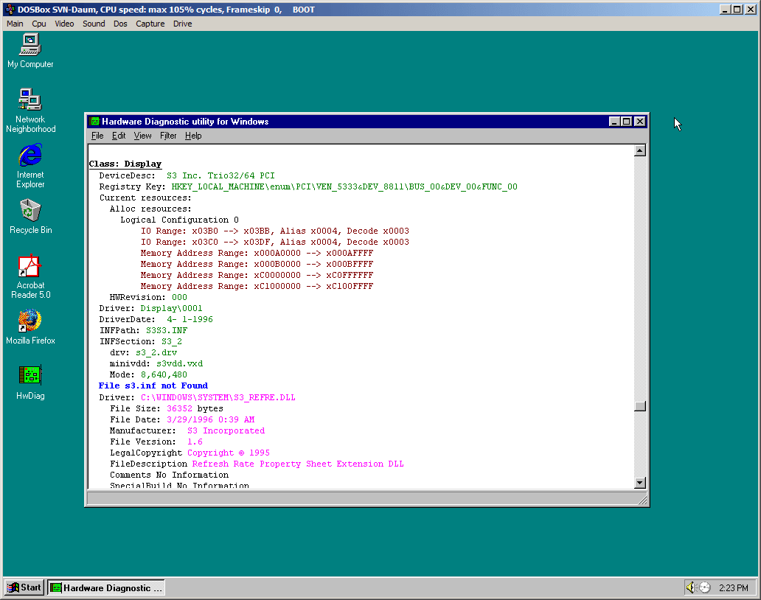Click the HWRevision '000' value
The image size is (761, 600).
point(179,297)
